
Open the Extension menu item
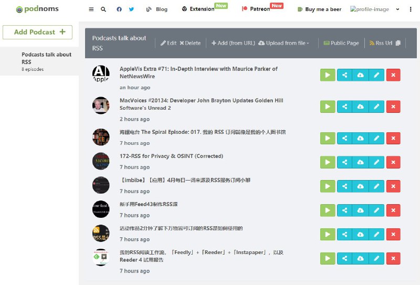tap(198, 9)
